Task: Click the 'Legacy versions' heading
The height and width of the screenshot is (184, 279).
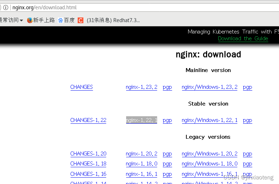Action: coord(208,137)
